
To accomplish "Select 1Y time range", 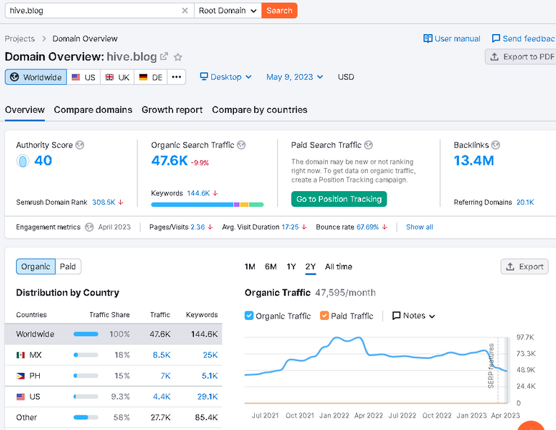I will pos(291,266).
